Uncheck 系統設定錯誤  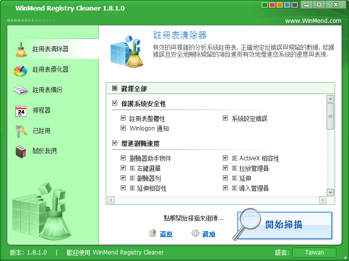225,118
